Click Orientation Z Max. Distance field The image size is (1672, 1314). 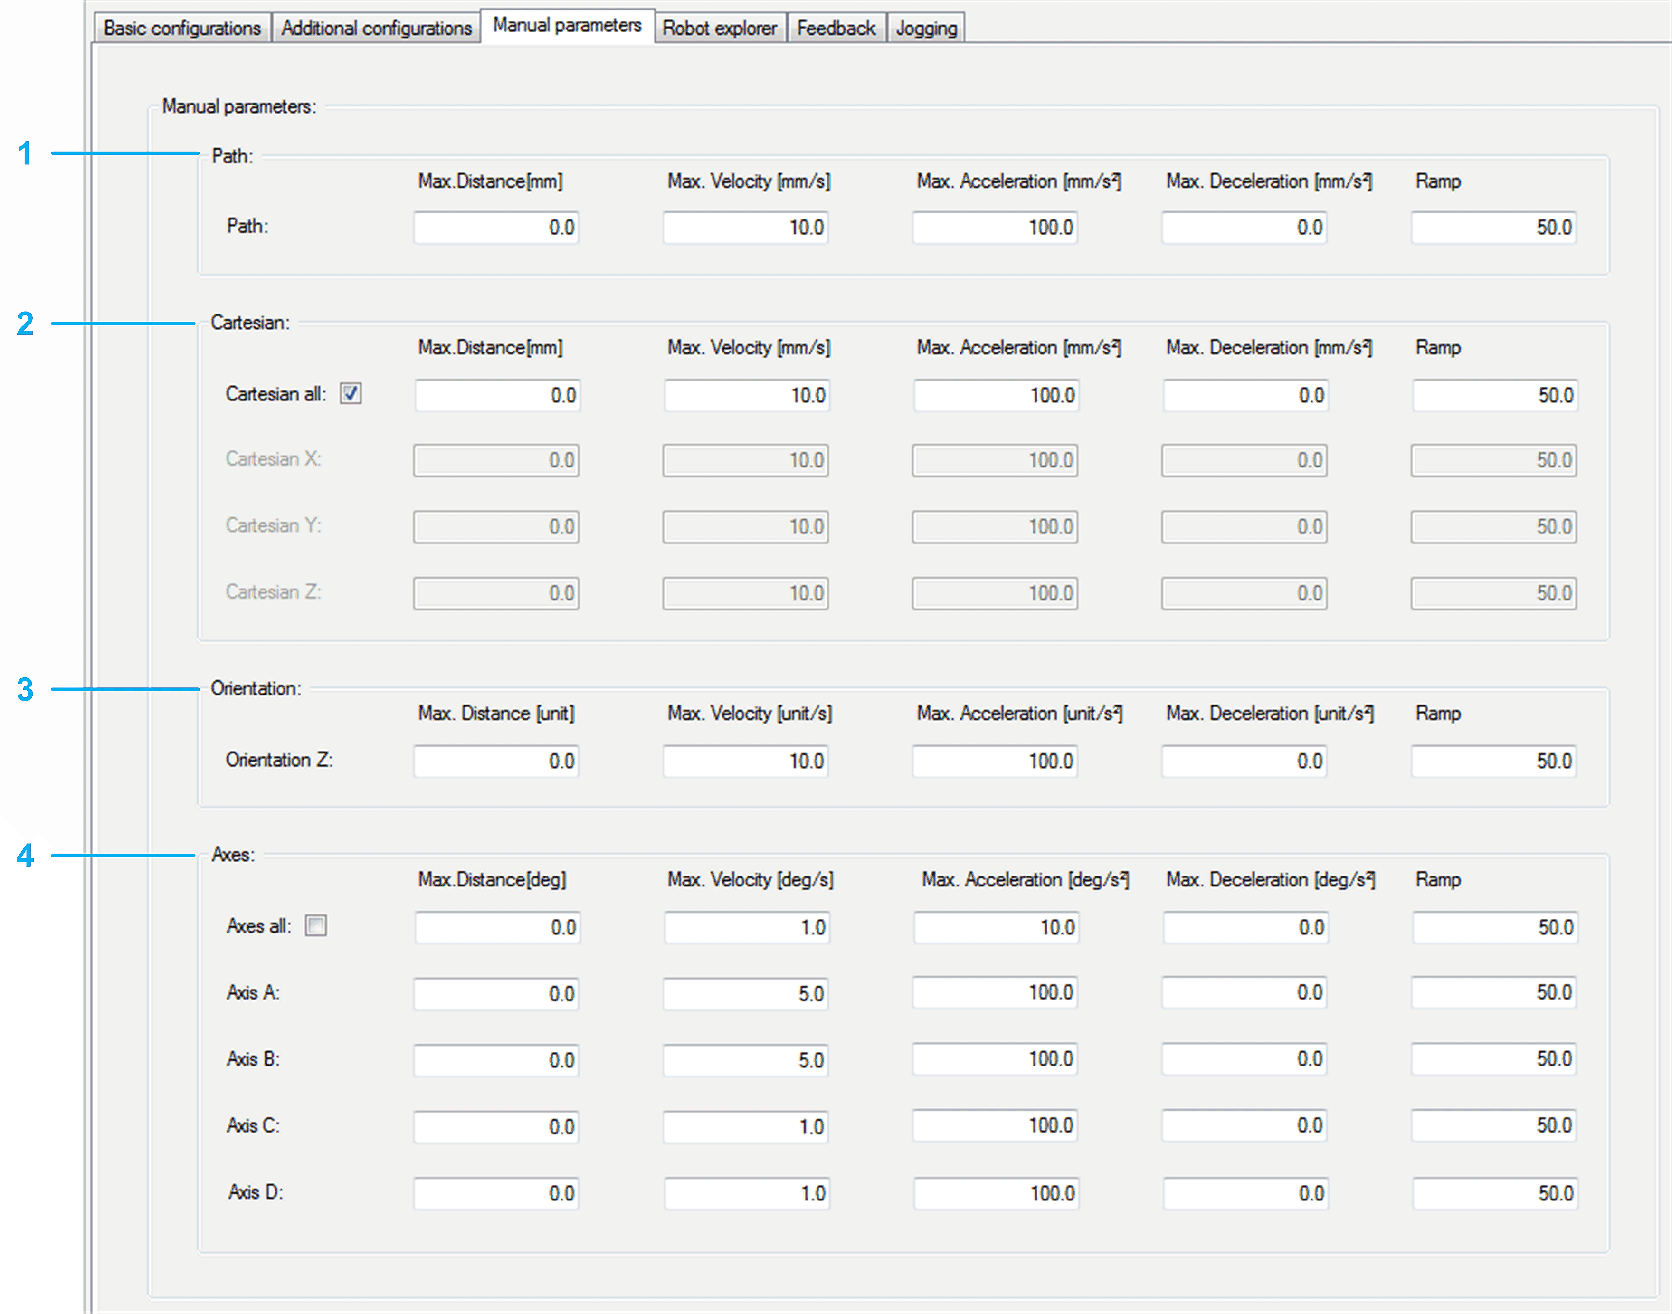tap(496, 761)
